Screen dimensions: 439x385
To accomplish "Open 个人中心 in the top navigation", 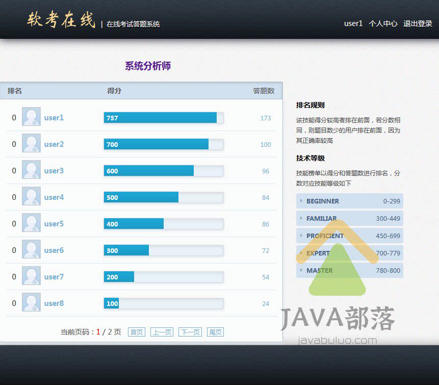I will coord(383,23).
